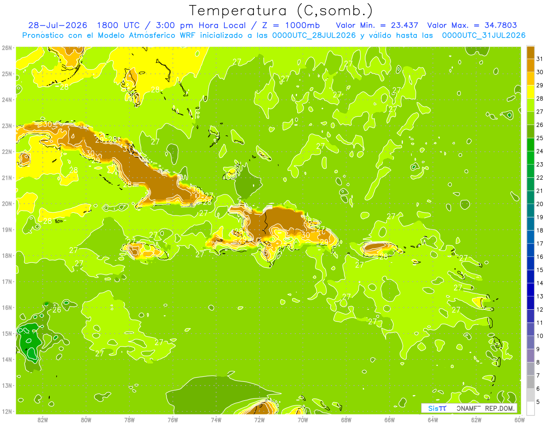Viewport: 552px width, 426px height.
Task: Click the '22N' latitude axis label
Action: (x=7, y=152)
